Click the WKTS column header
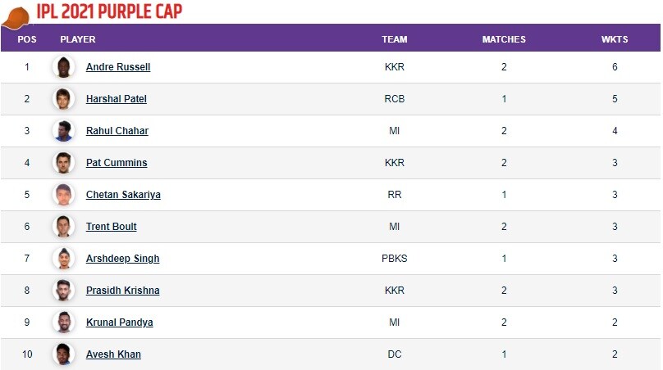The width and height of the screenshot is (663, 370). pos(615,39)
